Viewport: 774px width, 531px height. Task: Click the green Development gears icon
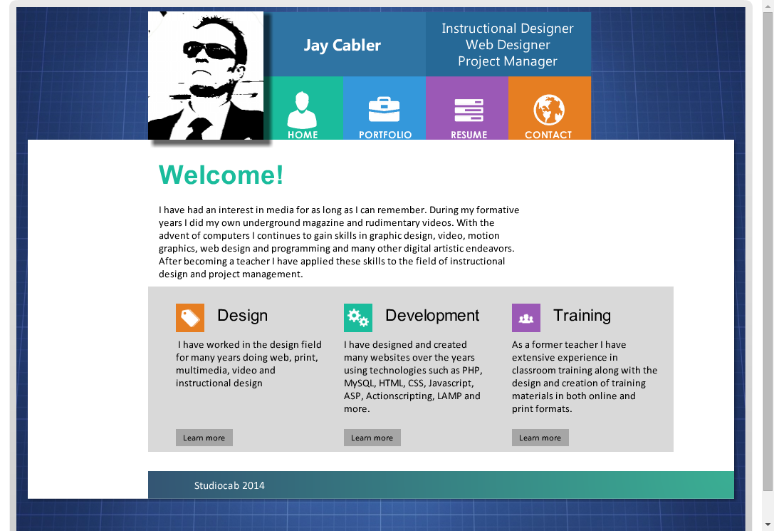[358, 318]
